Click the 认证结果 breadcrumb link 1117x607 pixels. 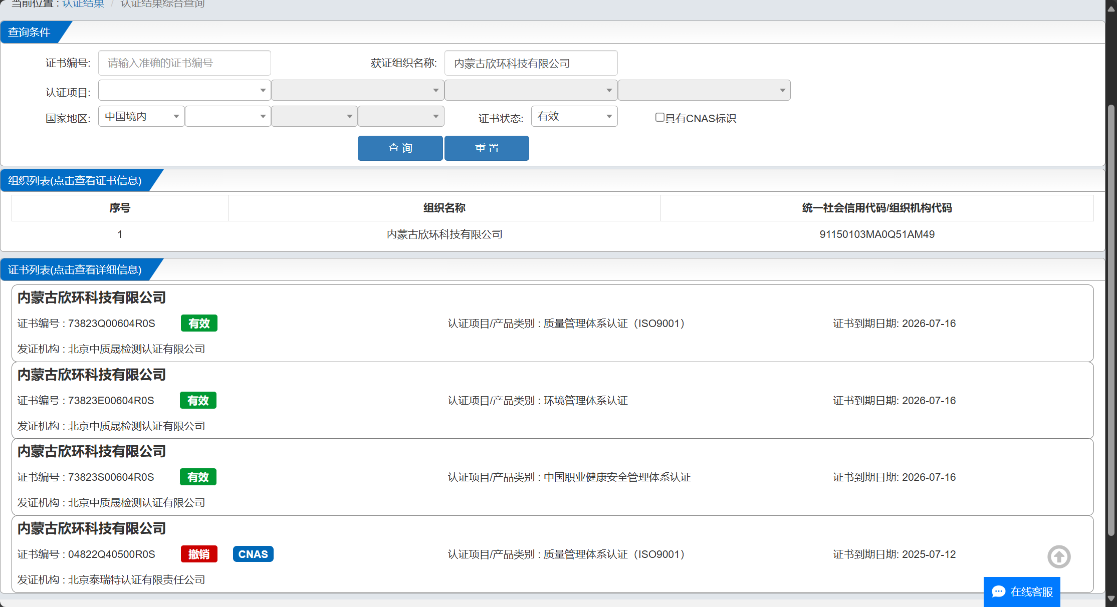pos(83,4)
